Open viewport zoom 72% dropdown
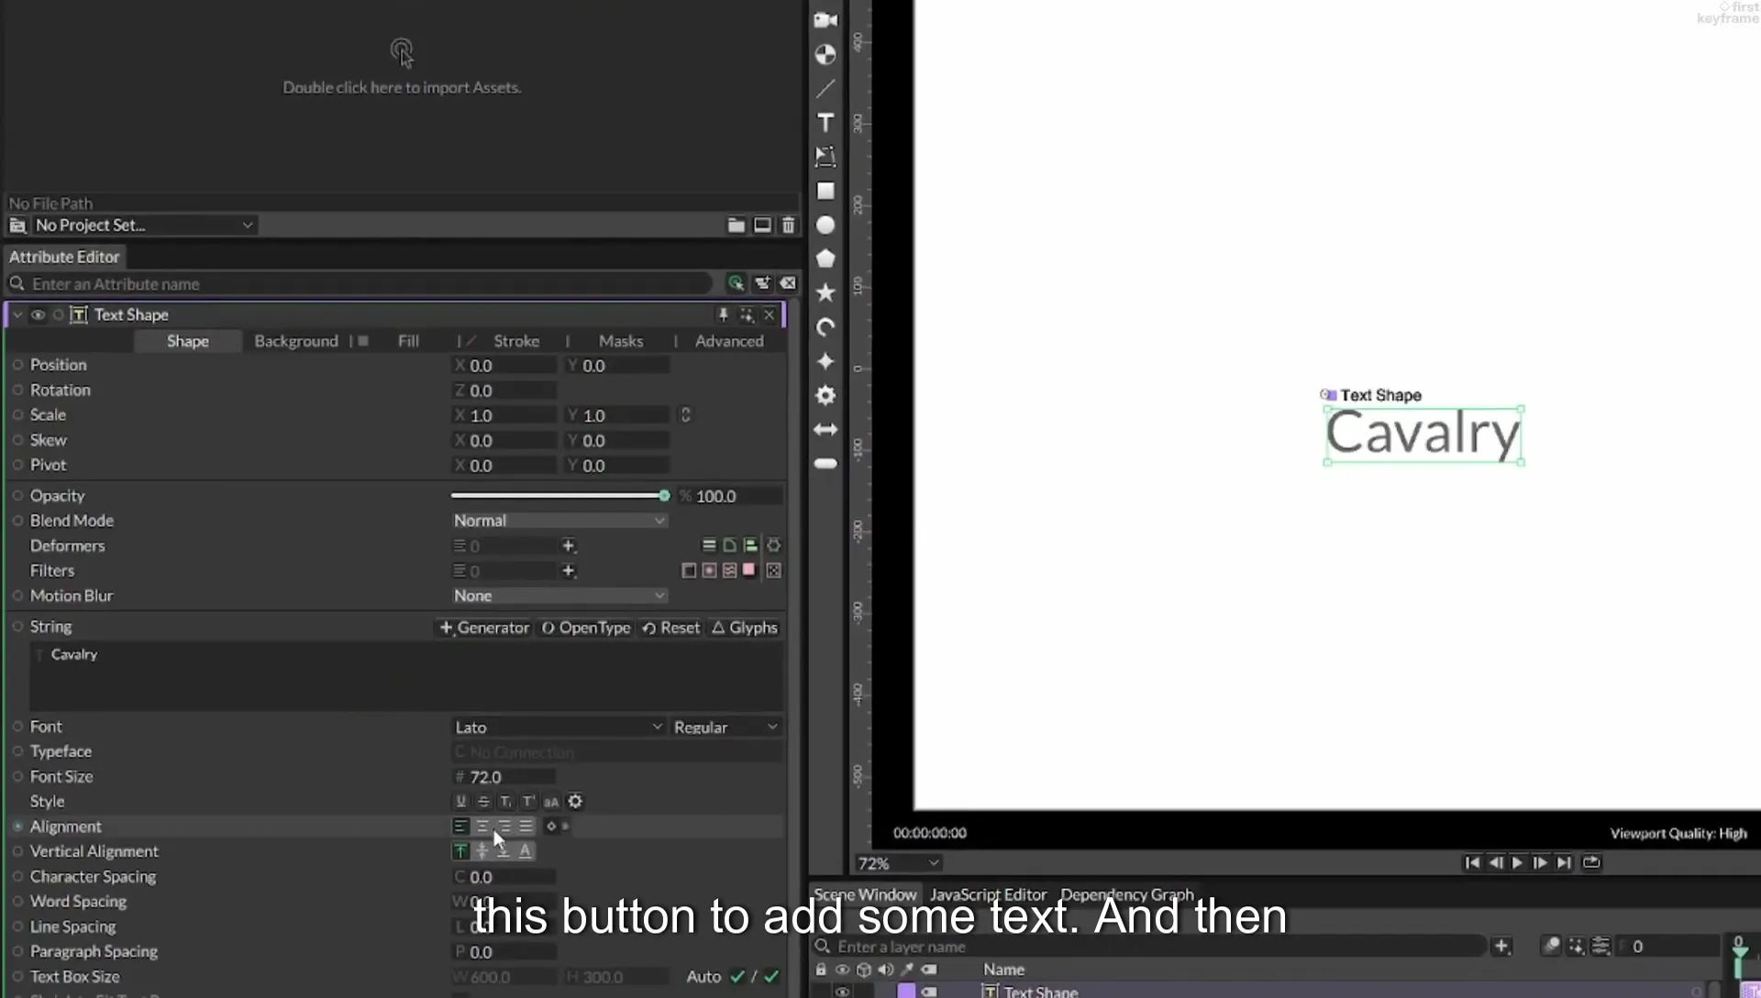The width and height of the screenshot is (1761, 998). [898, 863]
